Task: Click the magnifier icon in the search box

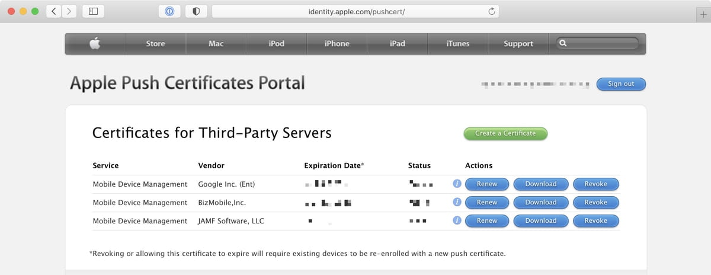Action: [x=563, y=43]
